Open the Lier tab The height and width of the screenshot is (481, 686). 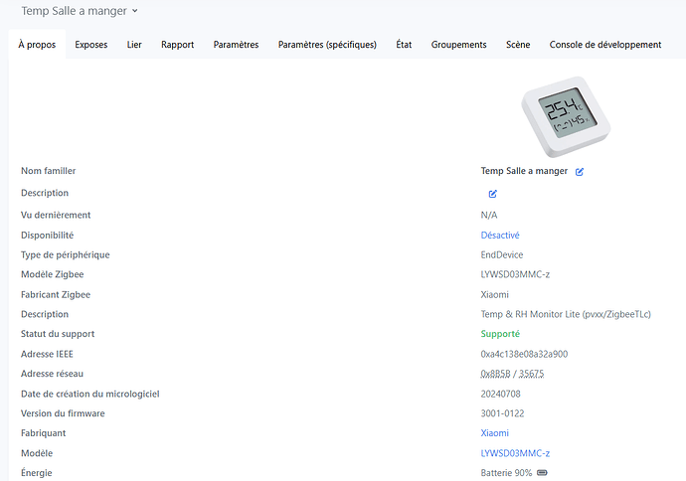click(134, 45)
